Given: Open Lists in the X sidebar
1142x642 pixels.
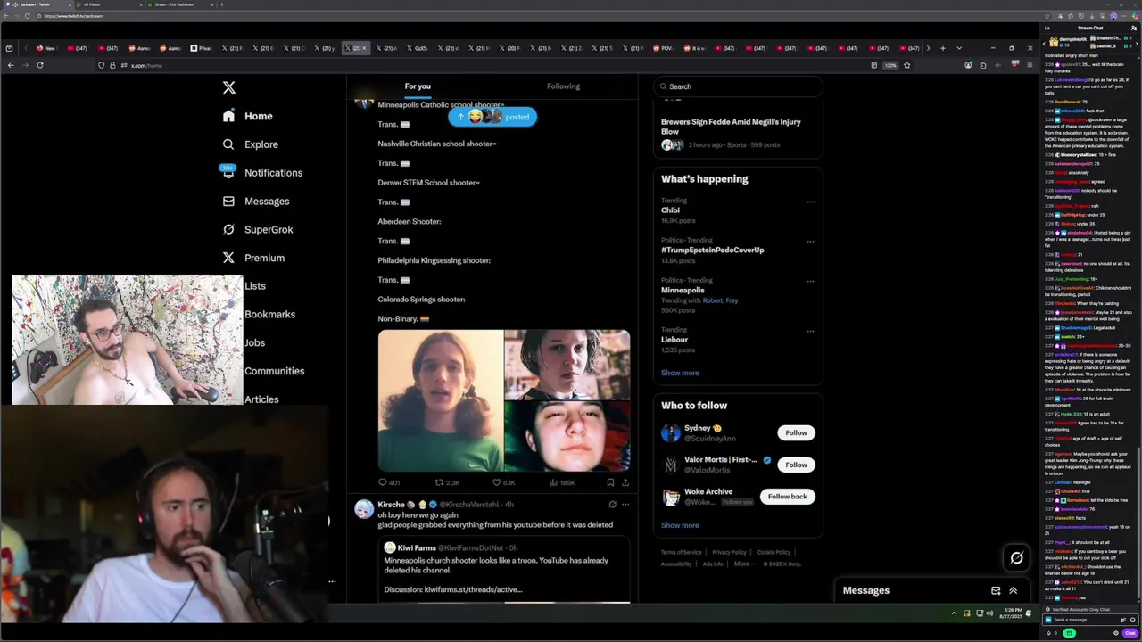Looking at the screenshot, I should [x=255, y=286].
